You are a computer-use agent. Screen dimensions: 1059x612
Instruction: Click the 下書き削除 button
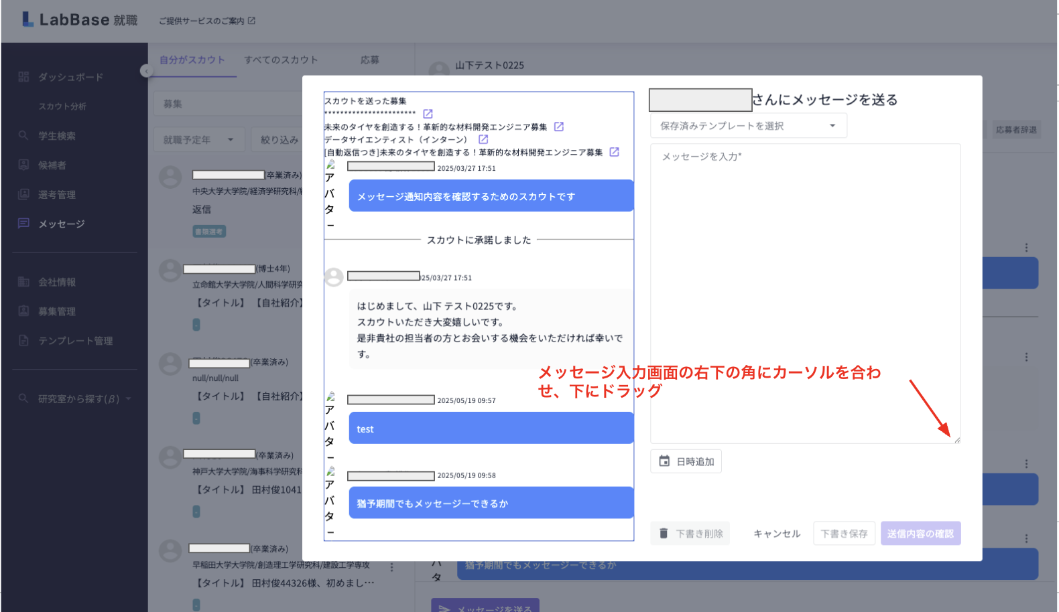pos(690,534)
